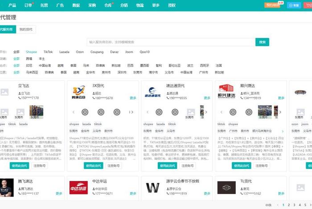Select the 跨境 shop type filter
The height and width of the screenshot is (209, 312).
click(29, 59)
